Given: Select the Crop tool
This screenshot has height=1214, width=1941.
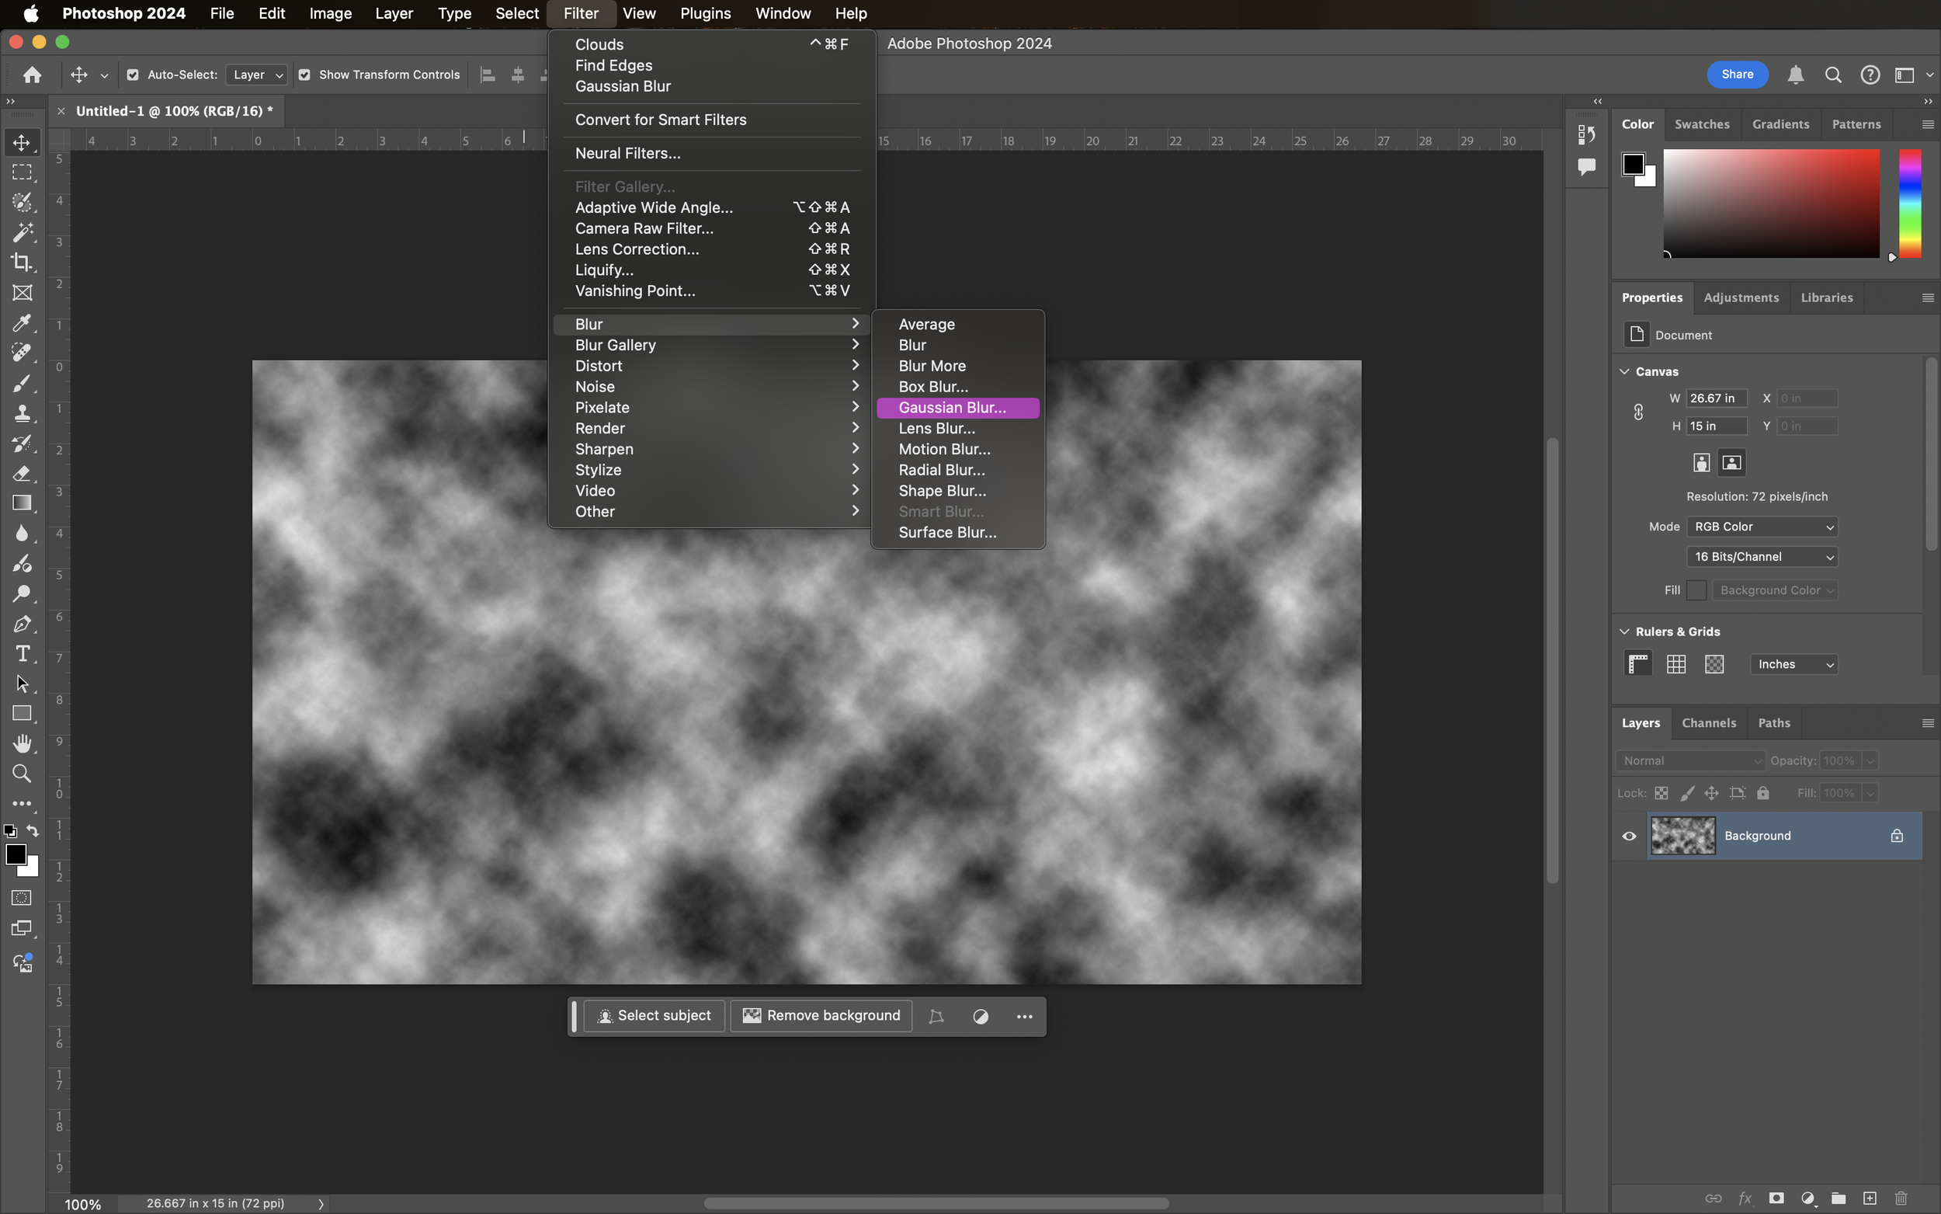Looking at the screenshot, I should click(22, 263).
